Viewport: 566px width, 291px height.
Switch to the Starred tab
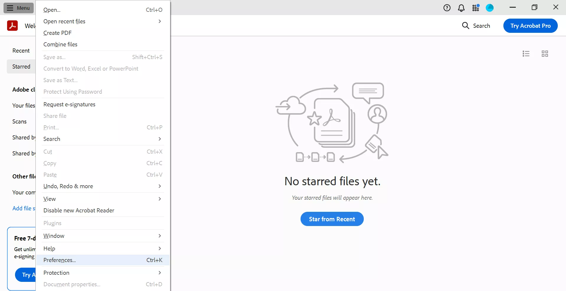coord(21,66)
